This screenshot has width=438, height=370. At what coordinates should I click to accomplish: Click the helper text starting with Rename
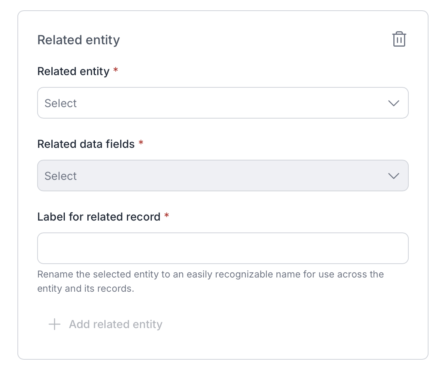(210, 274)
